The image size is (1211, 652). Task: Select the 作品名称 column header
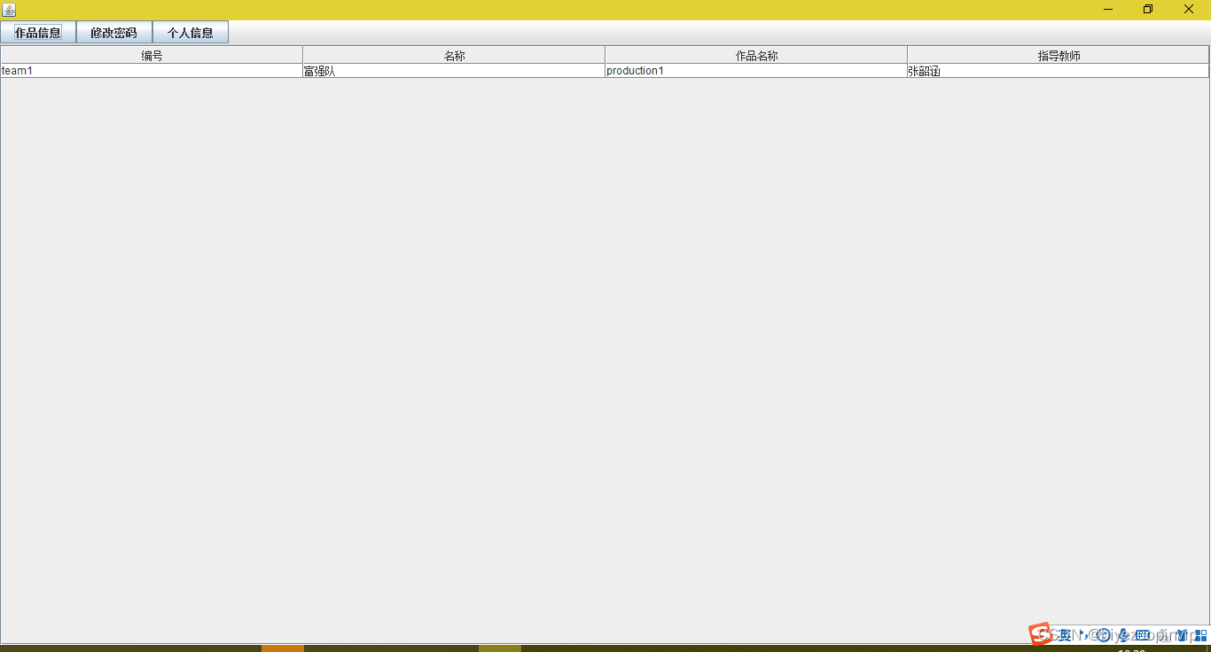(x=756, y=55)
